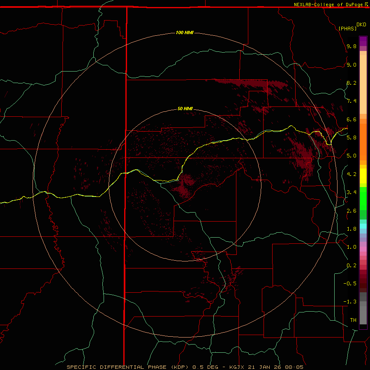
Task: Select the 3.4 legend value
Action: click(x=351, y=192)
